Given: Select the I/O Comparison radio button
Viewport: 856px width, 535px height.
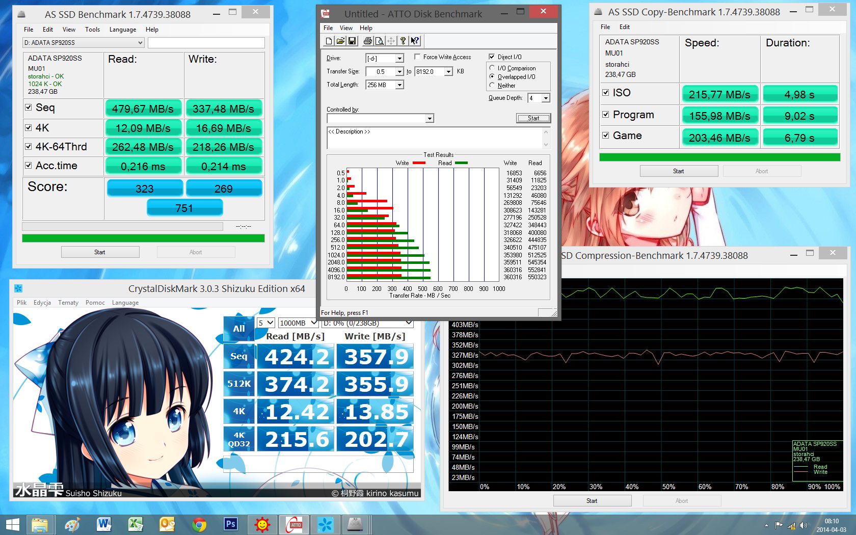Looking at the screenshot, I should pyautogui.click(x=492, y=68).
